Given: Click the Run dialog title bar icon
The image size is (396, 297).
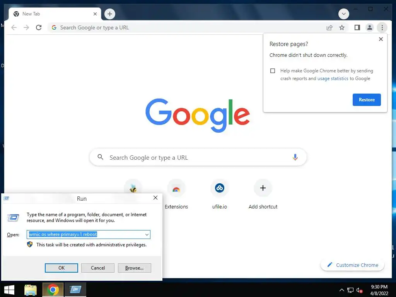Looking at the screenshot, I should 7,198.
